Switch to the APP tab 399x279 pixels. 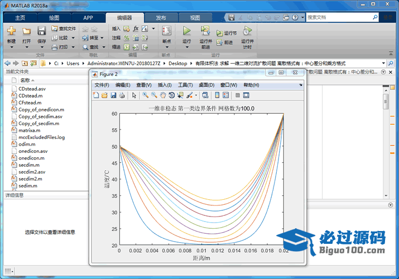coord(88,18)
